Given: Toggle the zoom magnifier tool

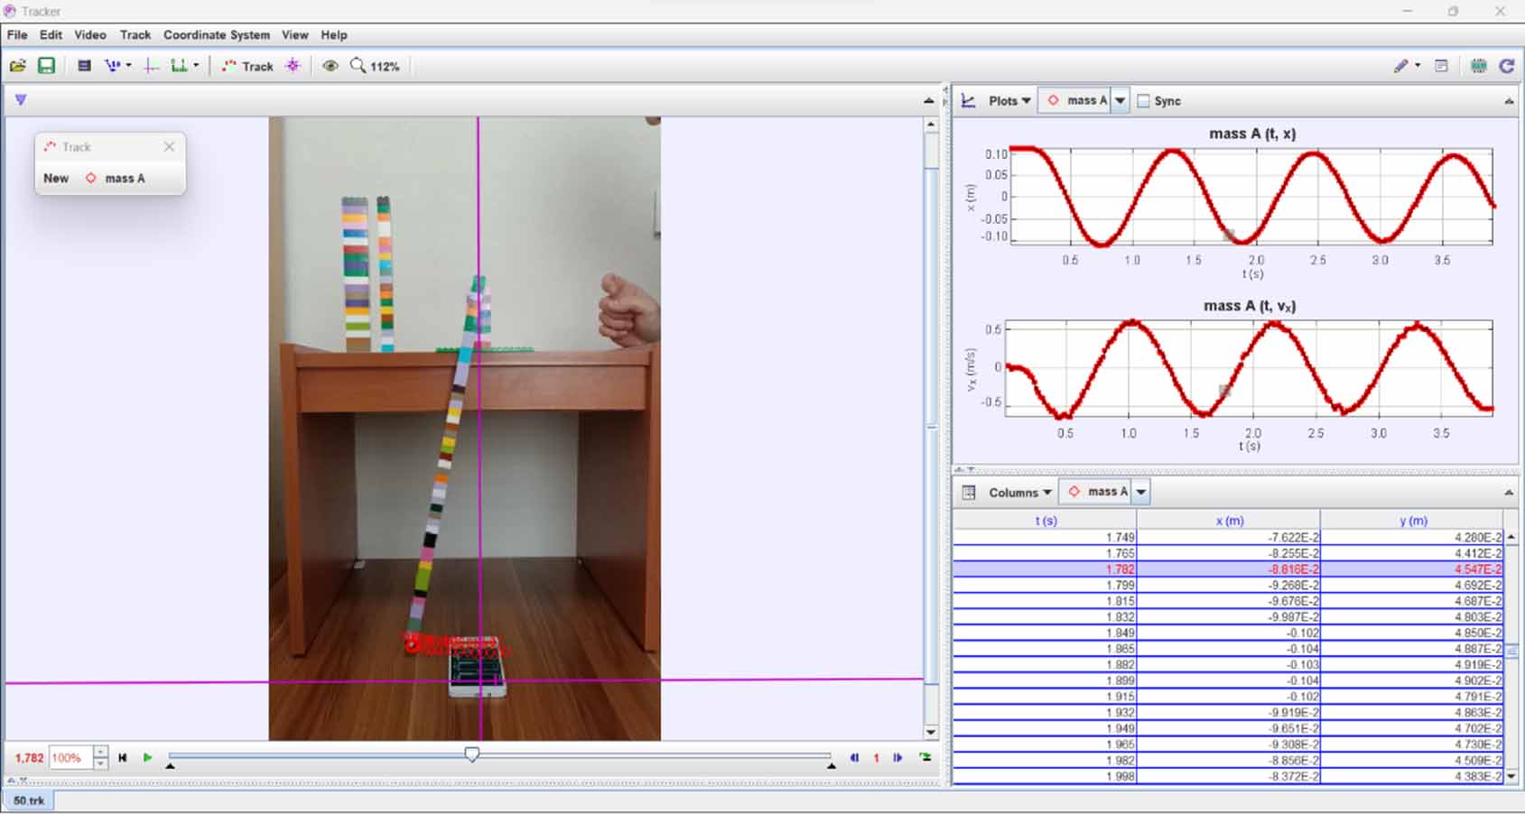Looking at the screenshot, I should (x=358, y=65).
